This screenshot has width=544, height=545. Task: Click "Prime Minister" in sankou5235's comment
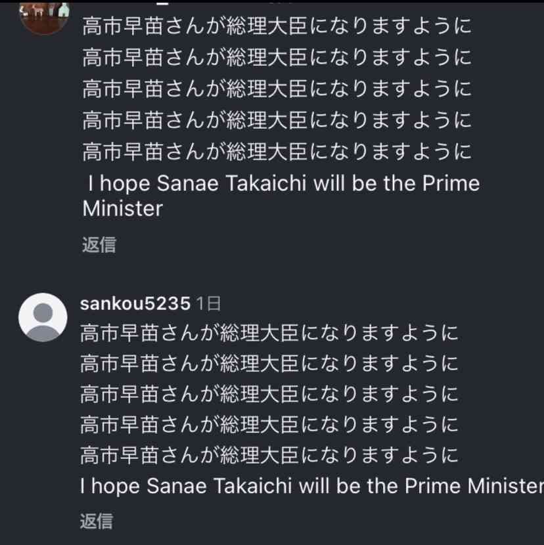473,486
